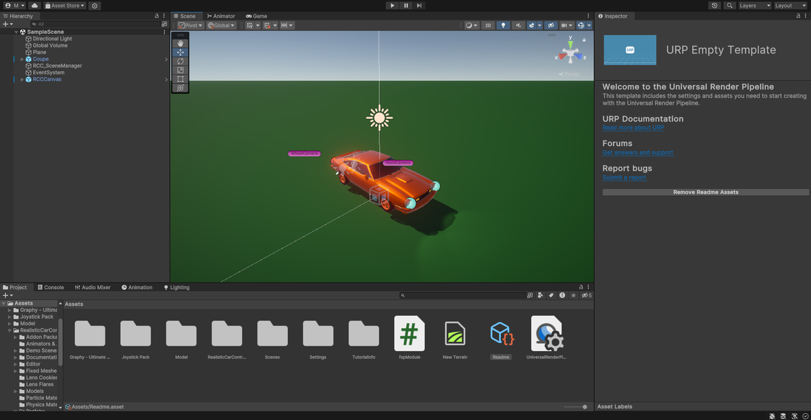Switch to the Console tab
The image size is (811, 420).
point(49,288)
